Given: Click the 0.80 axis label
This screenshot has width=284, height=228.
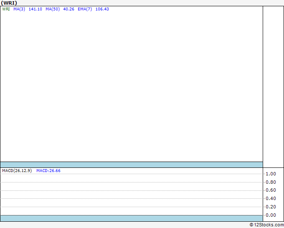Looking at the screenshot, I should click(271, 182).
